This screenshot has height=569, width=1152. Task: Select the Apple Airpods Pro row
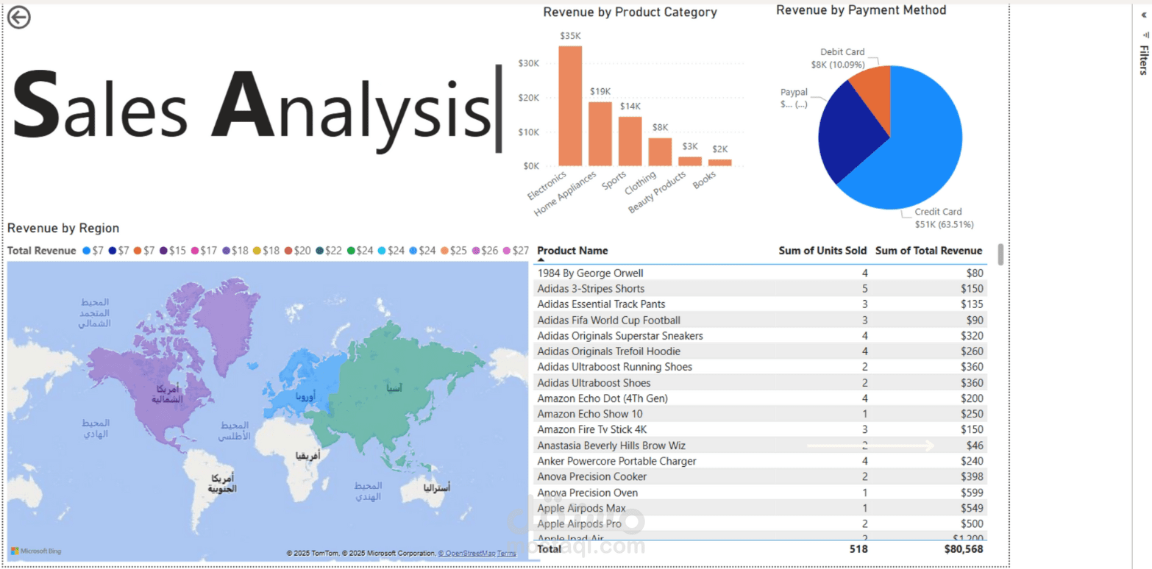pos(760,523)
